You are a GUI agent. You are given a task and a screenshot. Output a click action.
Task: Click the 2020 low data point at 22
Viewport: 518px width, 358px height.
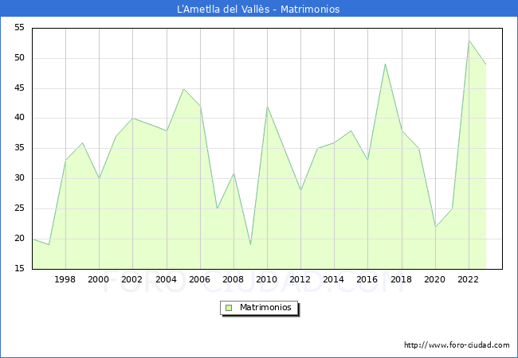(435, 227)
